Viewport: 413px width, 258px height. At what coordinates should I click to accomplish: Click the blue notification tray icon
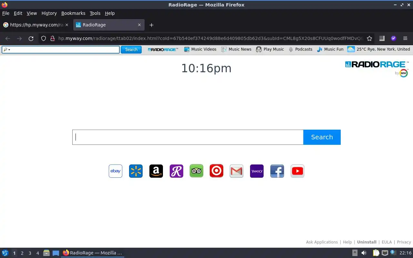coord(393,253)
